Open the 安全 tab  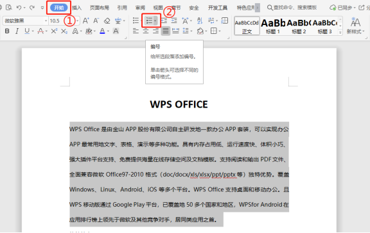tap(194, 8)
